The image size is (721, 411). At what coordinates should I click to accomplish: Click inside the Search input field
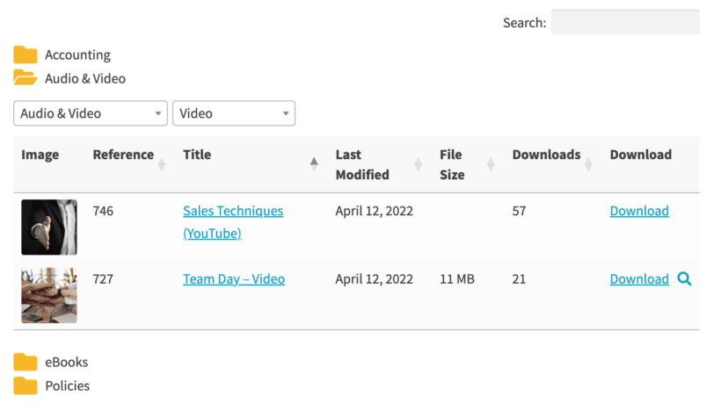(x=625, y=22)
